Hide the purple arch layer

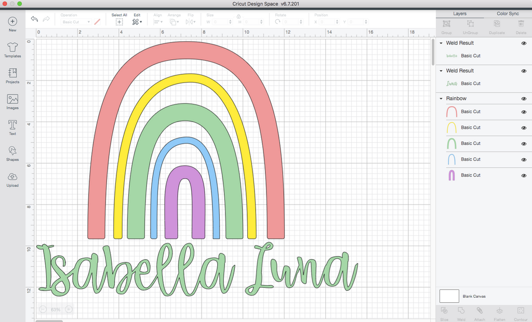[x=524, y=176]
